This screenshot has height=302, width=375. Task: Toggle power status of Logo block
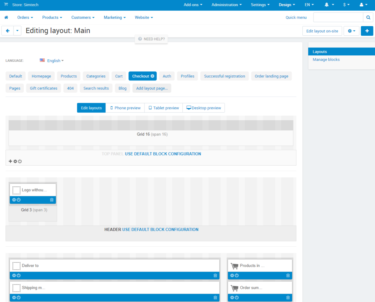(18, 200)
